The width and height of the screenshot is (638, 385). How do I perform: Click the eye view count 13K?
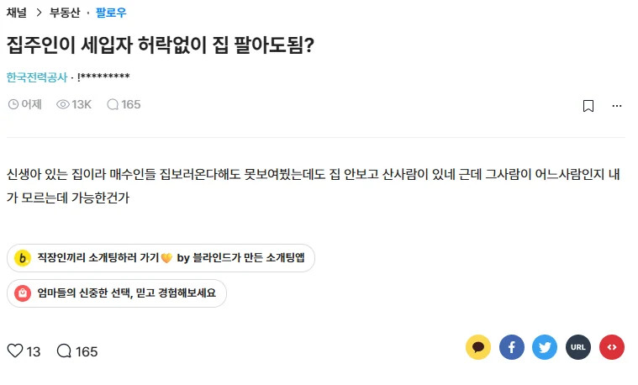pyautogui.click(x=74, y=104)
